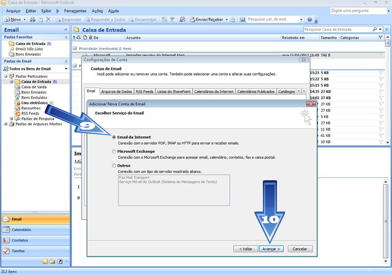Click the address book icon
392x275 pixels.
[242, 19]
